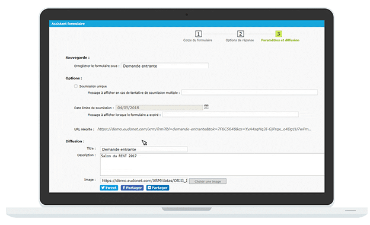Click the 'Date limite de soumission' label

(x=94, y=108)
